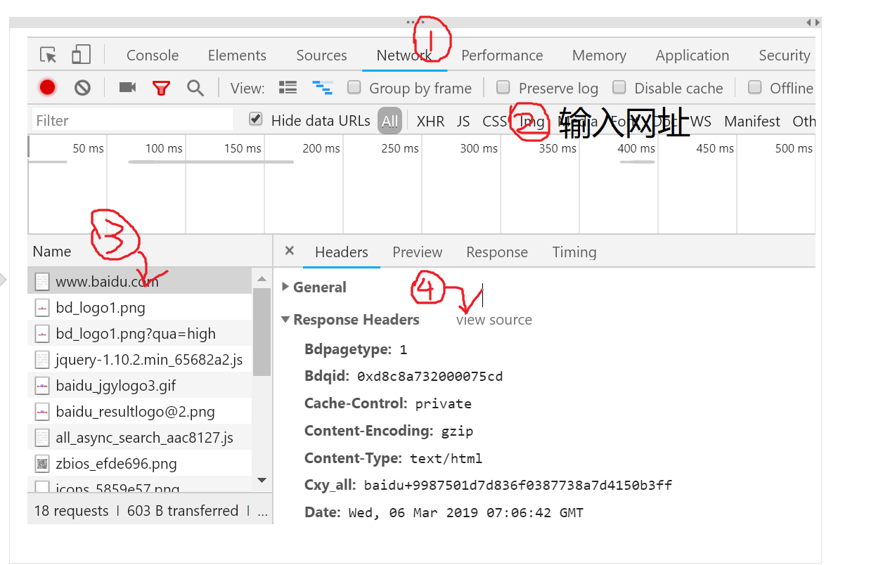
Task: Click the all_async_search script file icon
Action: (42, 438)
